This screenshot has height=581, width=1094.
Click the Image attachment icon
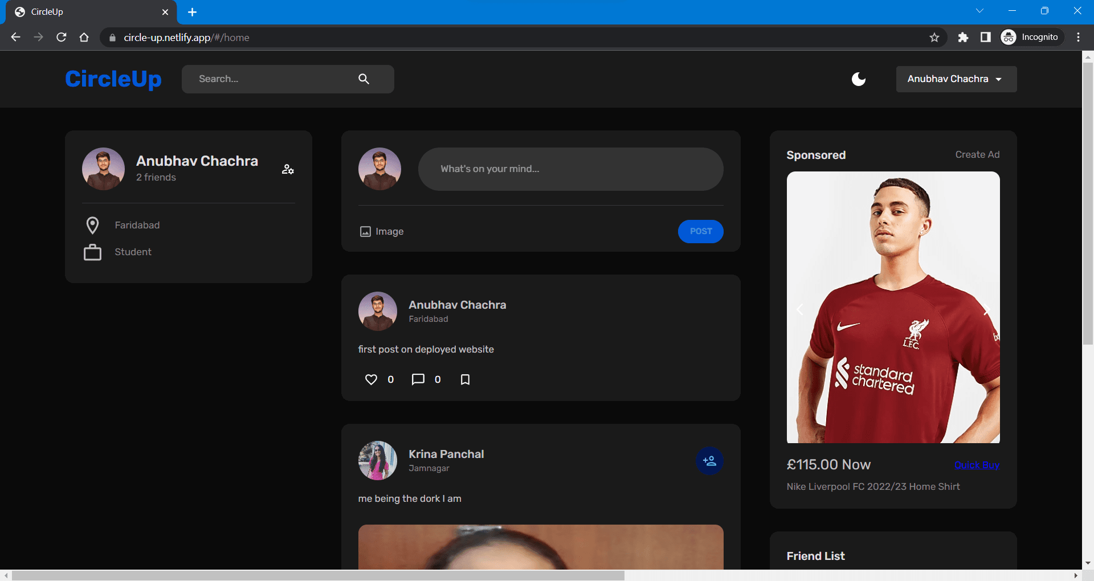[x=365, y=231]
